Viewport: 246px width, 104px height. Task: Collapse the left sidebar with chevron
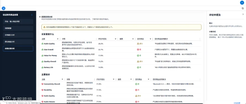click(32, 15)
